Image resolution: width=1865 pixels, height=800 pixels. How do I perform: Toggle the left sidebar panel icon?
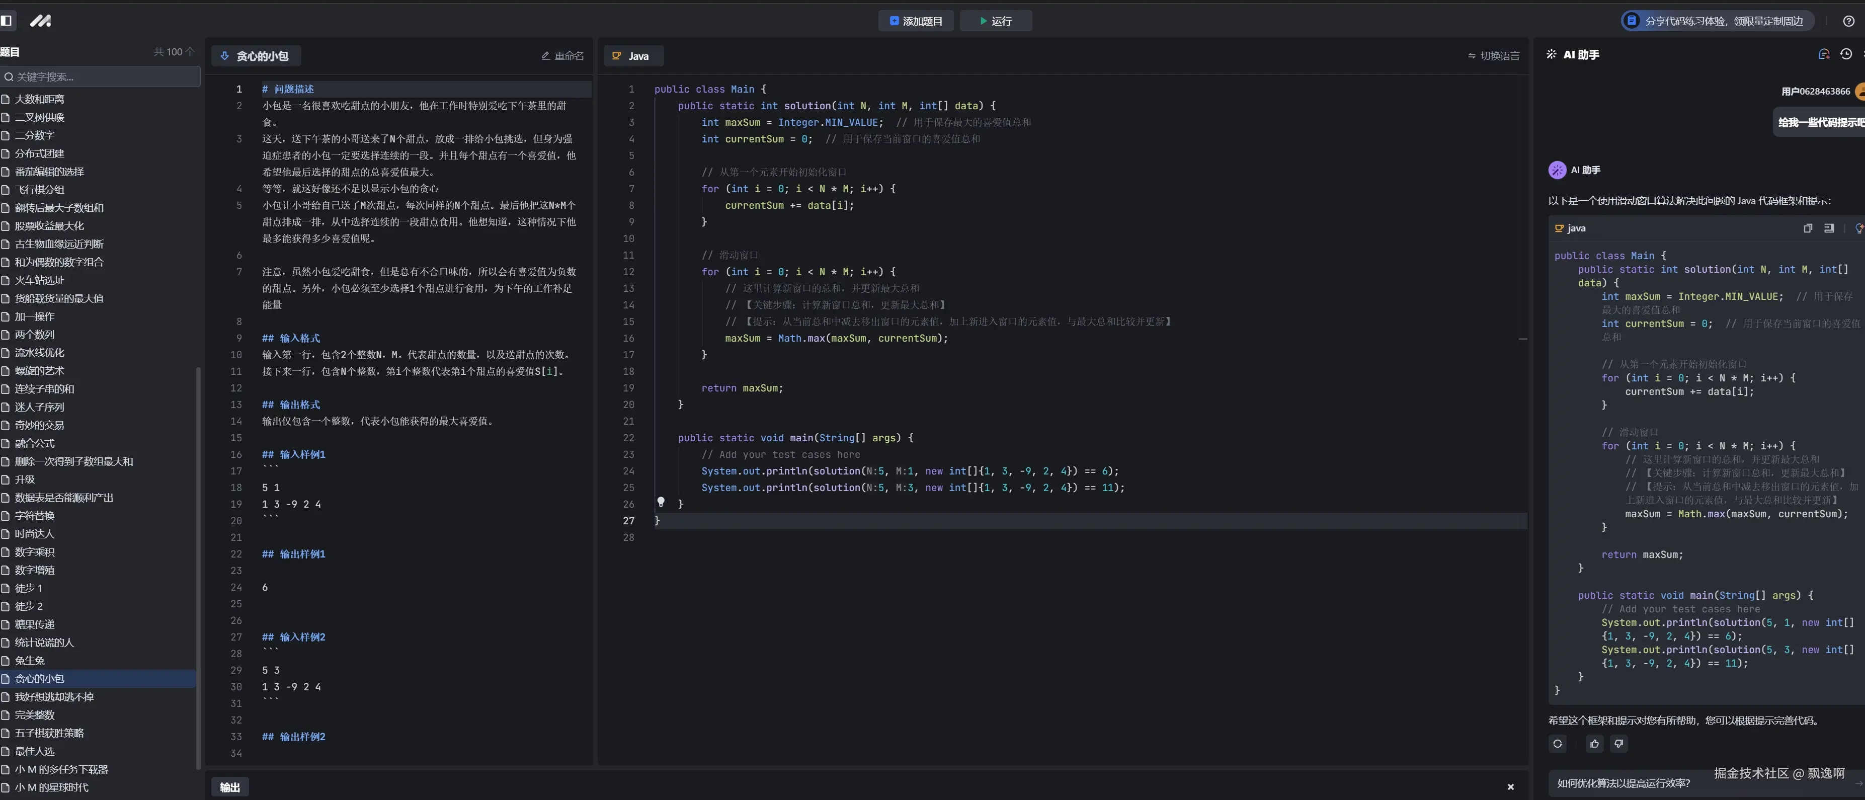point(7,20)
